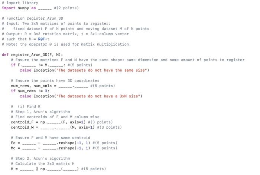260x175 pixels.
Task: Click the first blank after 'H ='
Action: pos(27,169)
